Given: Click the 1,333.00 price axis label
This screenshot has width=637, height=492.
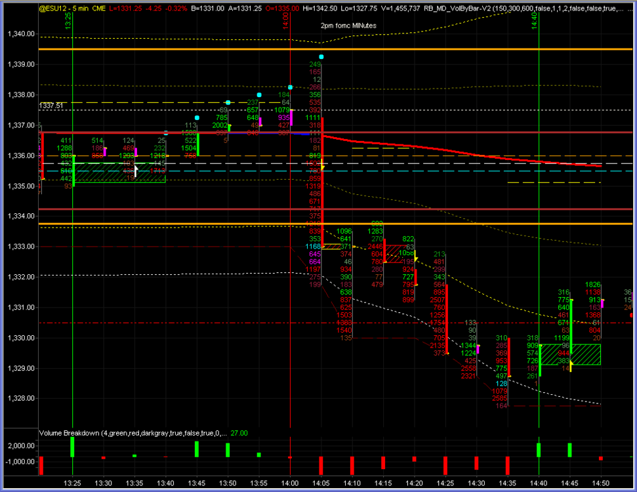Looking at the screenshot, I should coord(21,246).
